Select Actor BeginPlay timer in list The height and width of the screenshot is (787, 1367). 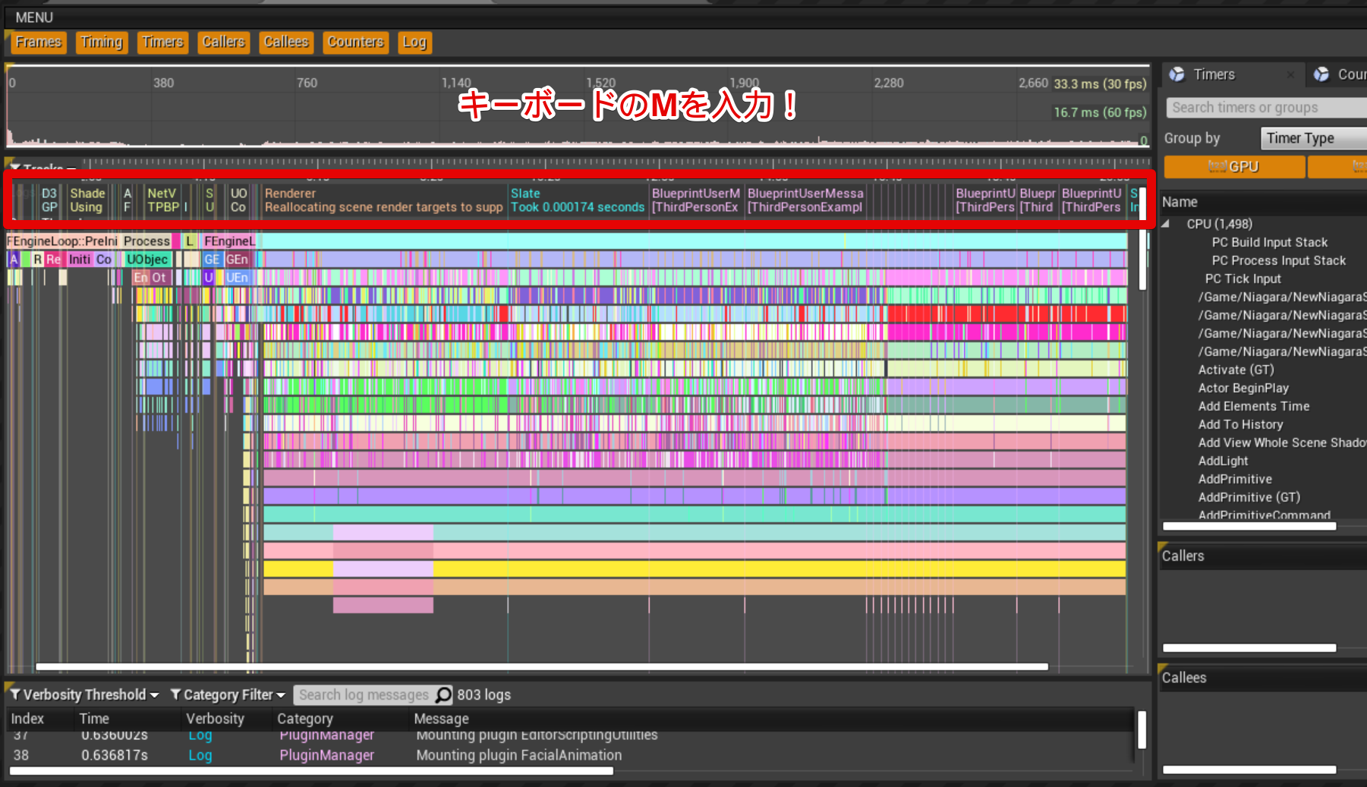[1243, 388]
